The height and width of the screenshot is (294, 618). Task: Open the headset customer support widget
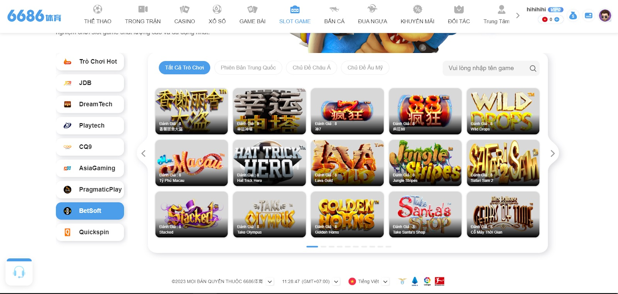(19, 272)
